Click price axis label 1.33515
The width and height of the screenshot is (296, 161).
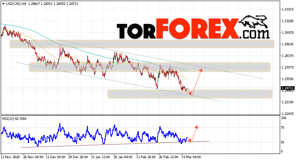pyautogui.click(x=288, y=9)
